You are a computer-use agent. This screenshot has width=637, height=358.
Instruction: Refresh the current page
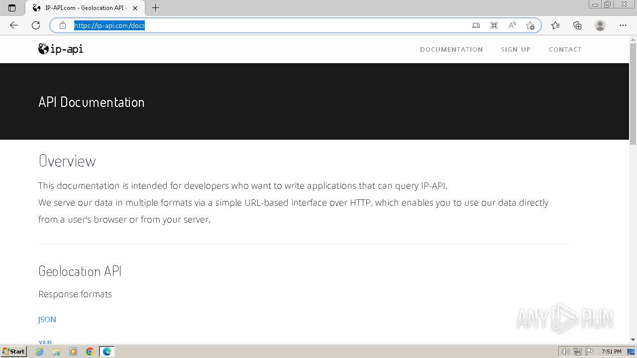tap(36, 25)
